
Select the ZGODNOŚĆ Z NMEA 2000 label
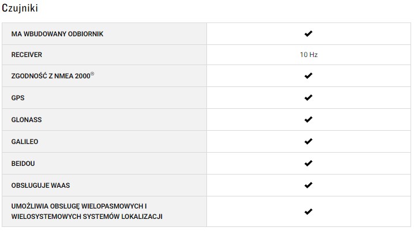pos(51,77)
